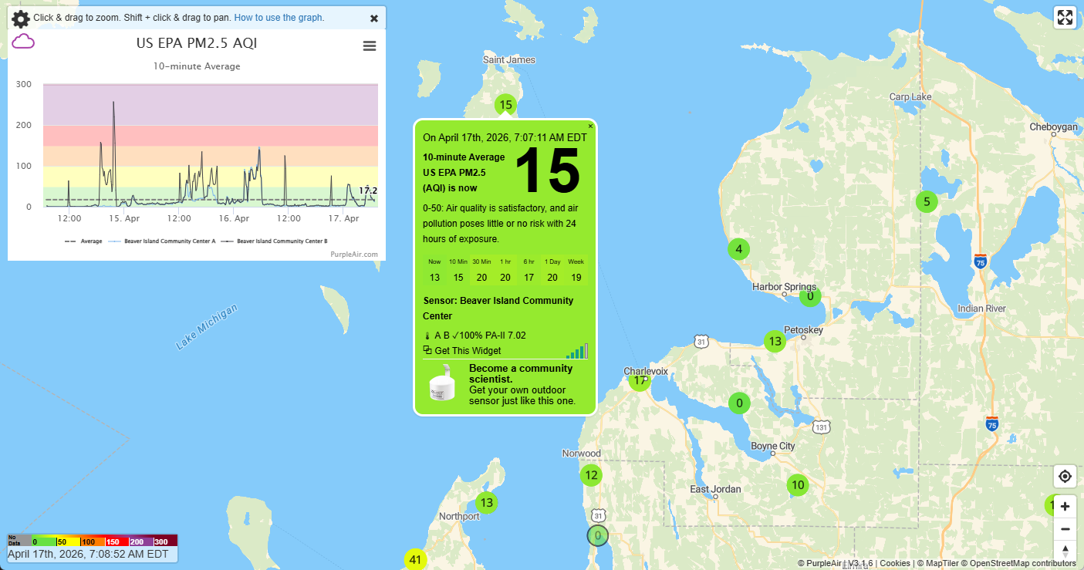Click the purple cloud icon on graph
This screenshot has width=1084, height=570.
(x=23, y=42)
